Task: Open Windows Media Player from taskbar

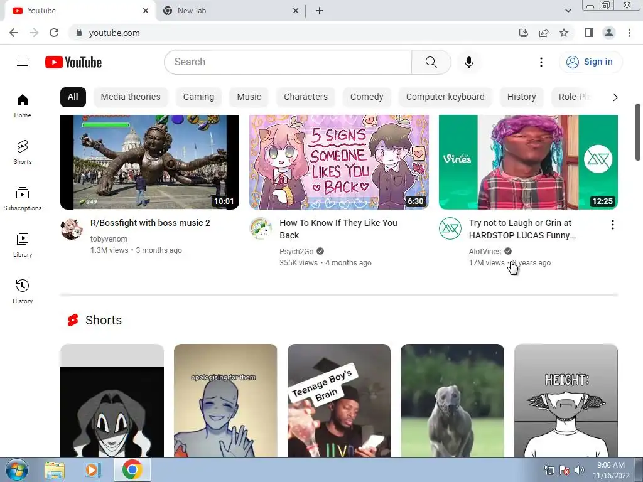Action: 93,469
